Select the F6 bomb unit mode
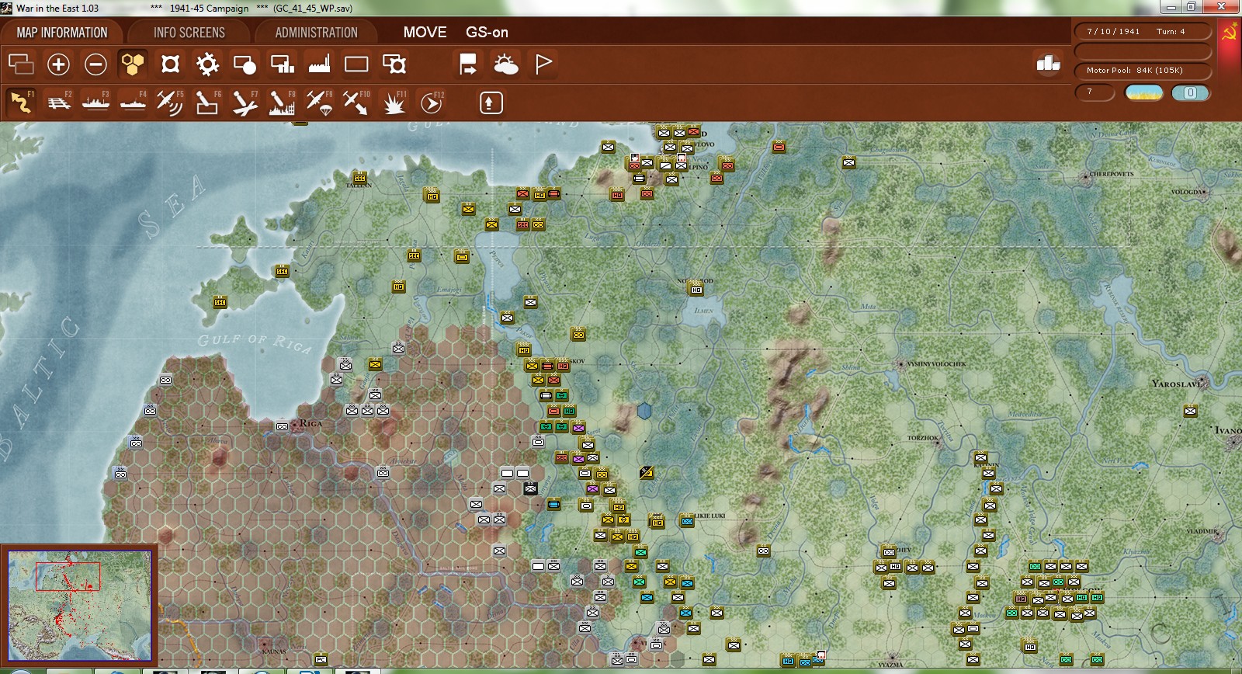Viewport: 1242px width, 674px height. [207, 102]
